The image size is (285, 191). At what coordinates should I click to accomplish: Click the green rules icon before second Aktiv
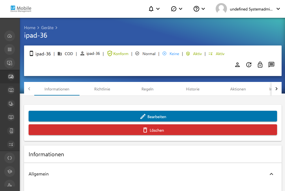tap(211, 54)
